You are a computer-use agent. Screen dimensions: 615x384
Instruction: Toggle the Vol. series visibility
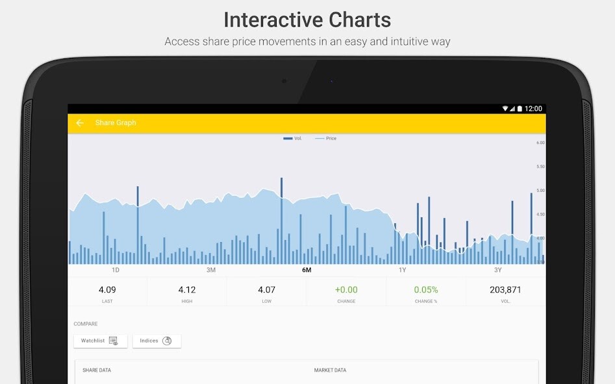[294, 138]
